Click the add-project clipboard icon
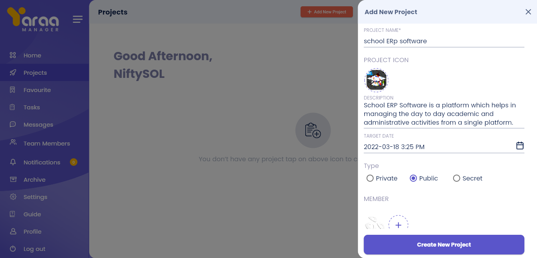The image size is (537, 258). [x=313, y=131]
